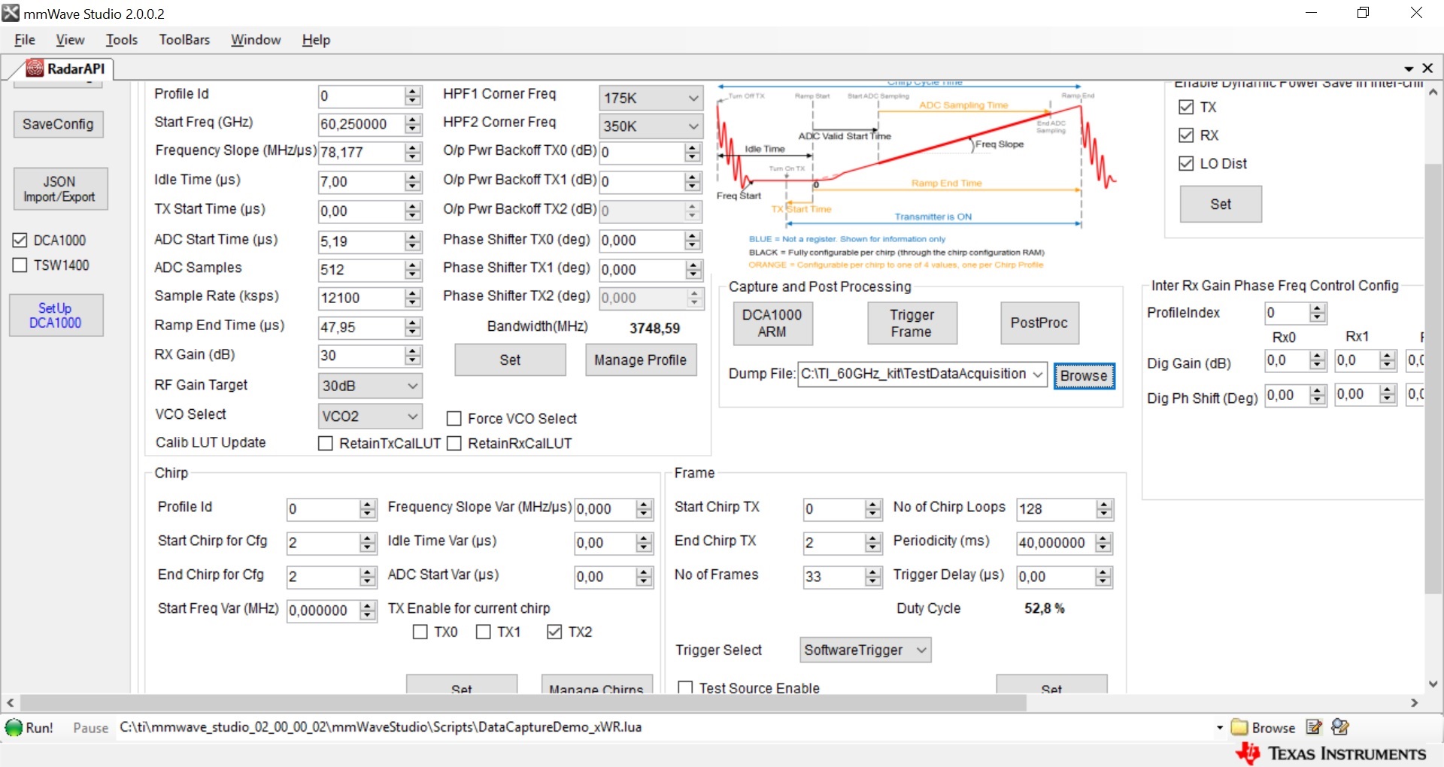Viewport: 1444px width, 767px height.
Task: Open Trigger Select dropdown
Action: pyautogui.click(x=866, y=650)
